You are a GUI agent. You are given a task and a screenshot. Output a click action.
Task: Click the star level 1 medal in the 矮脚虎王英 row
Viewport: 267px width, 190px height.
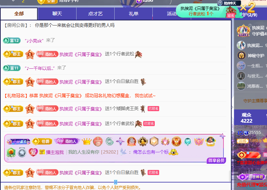pos(30,109)
